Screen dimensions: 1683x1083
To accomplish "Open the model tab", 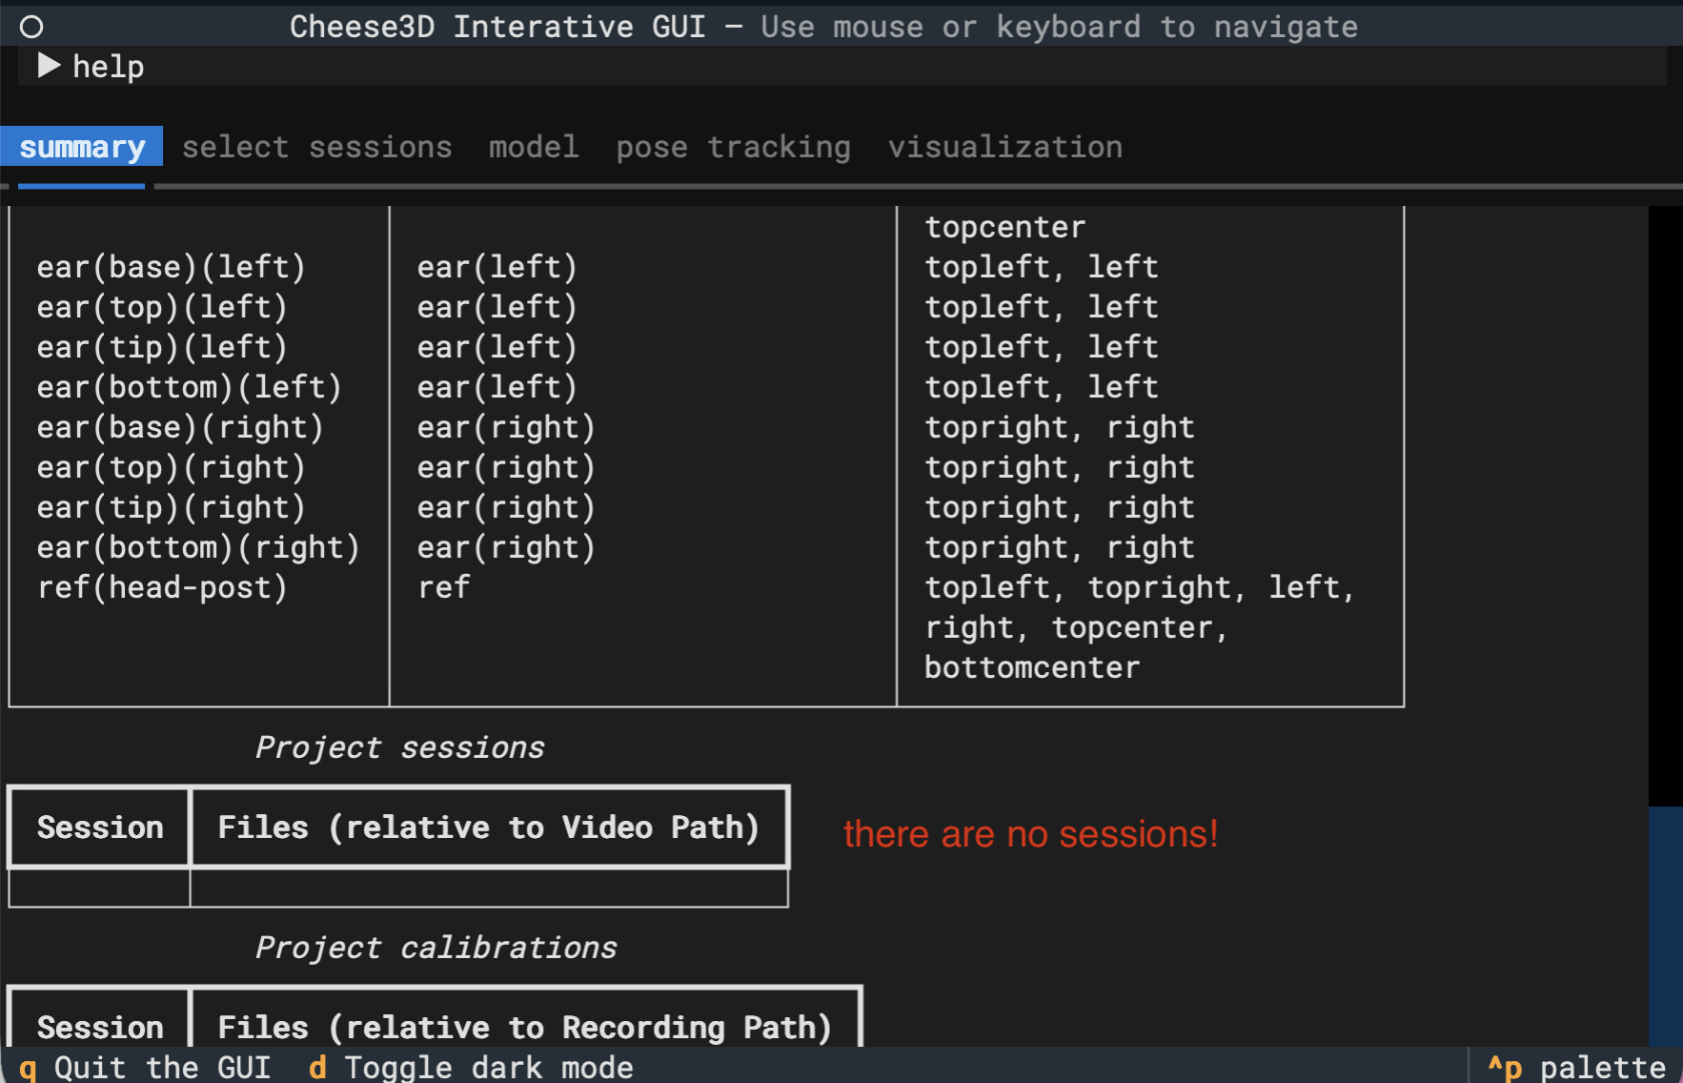I will (x=533, y=147).
